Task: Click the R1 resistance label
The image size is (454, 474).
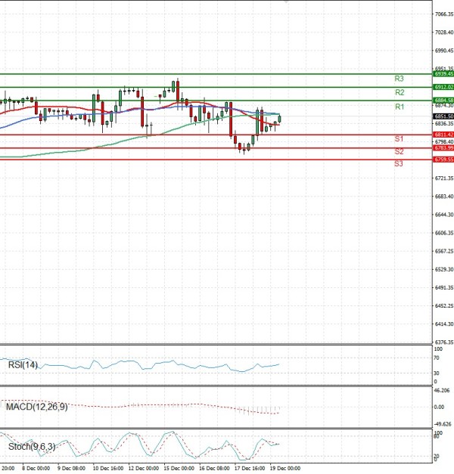Action: tap(399, 107)
